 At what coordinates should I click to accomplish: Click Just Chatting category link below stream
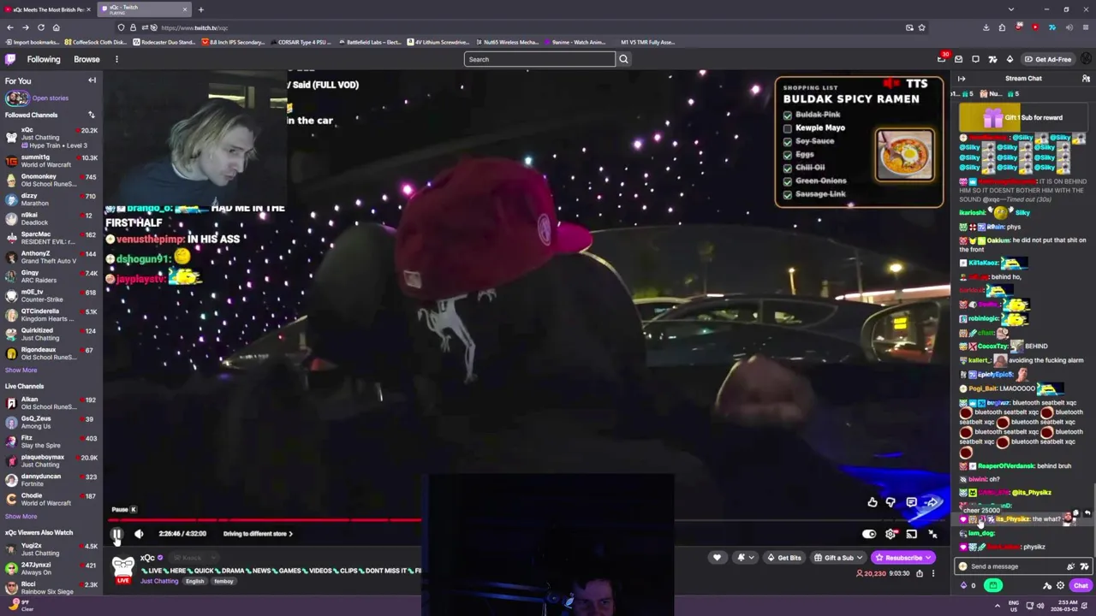click(159, 582)
